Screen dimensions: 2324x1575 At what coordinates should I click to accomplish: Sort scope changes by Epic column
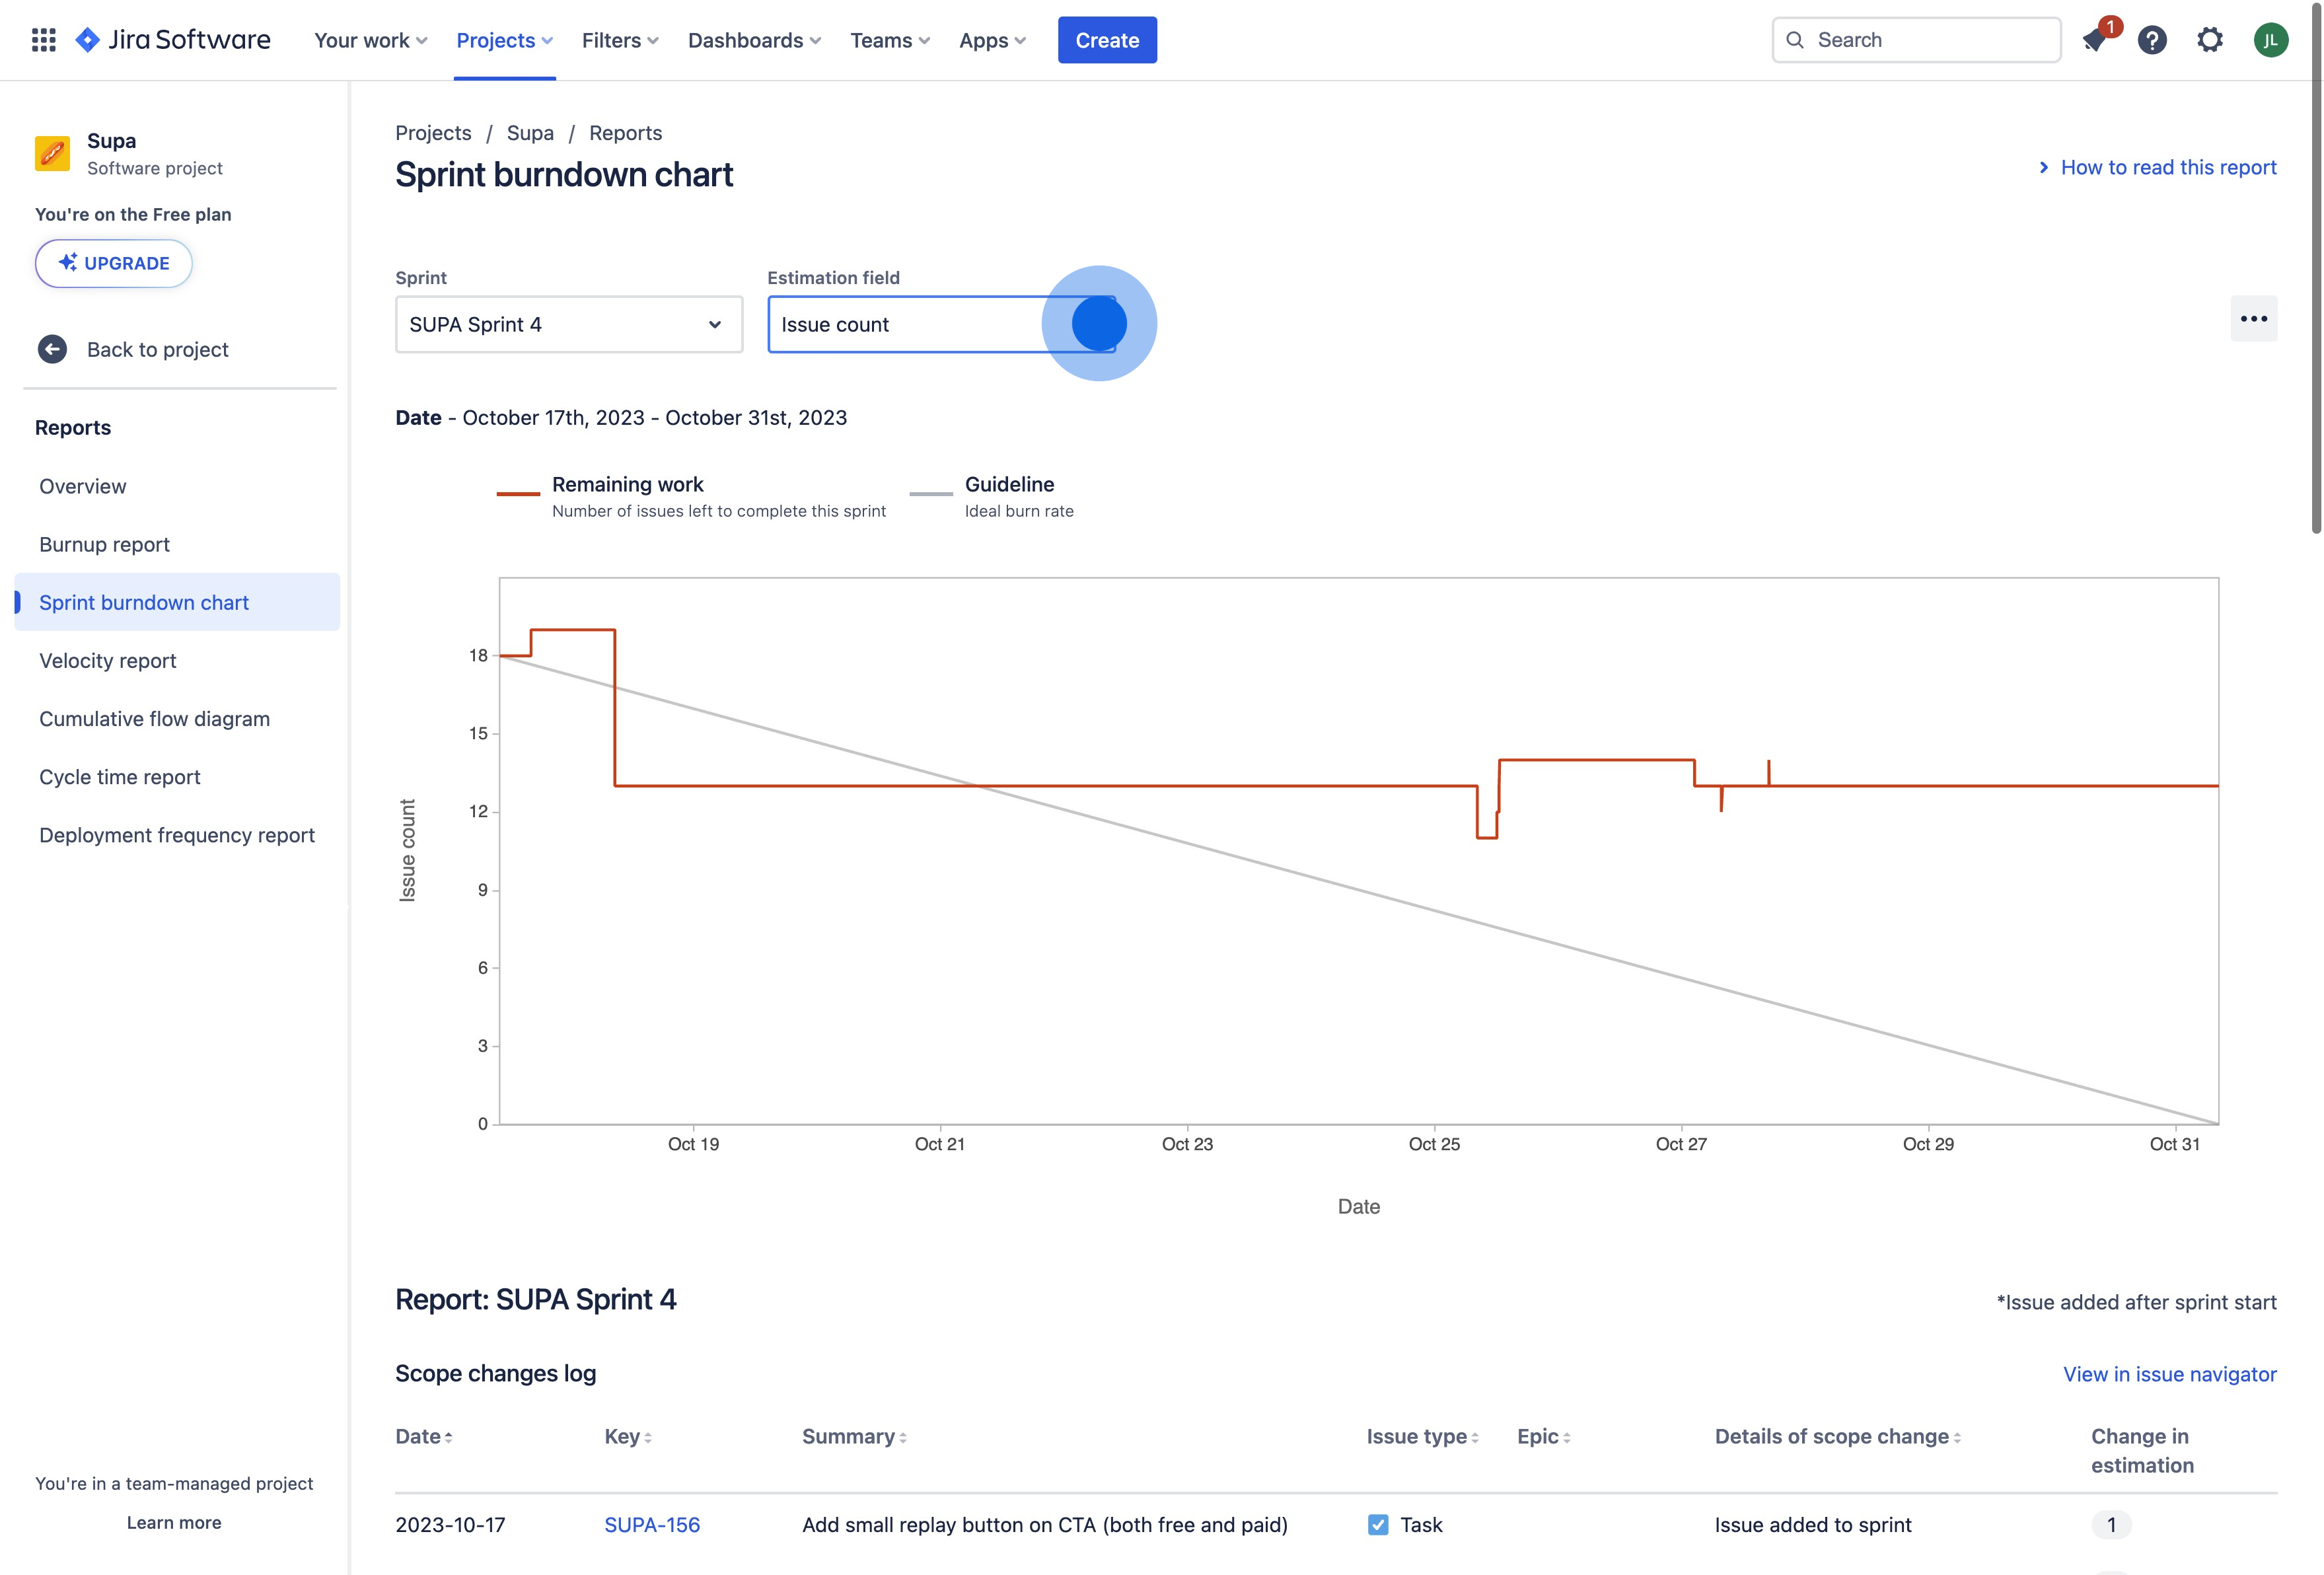[1543, 1436]
